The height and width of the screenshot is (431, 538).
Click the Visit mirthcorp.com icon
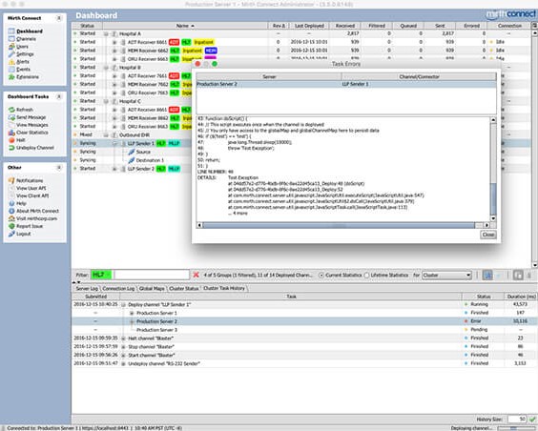point(11,218)
